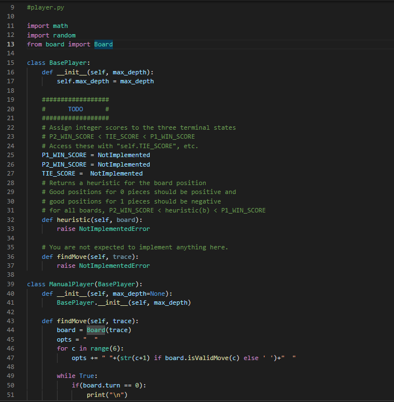Click 'self.max_depth = max_depth' assignment
394x402 pixels.
(106, 81)
